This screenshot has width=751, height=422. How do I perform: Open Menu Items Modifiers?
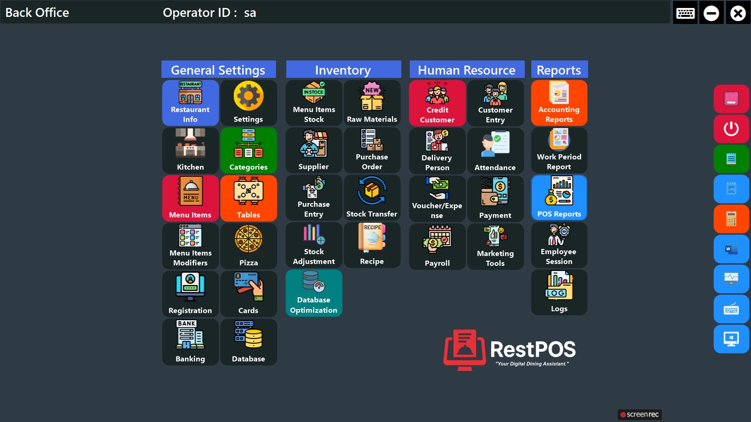pos(190,246)
